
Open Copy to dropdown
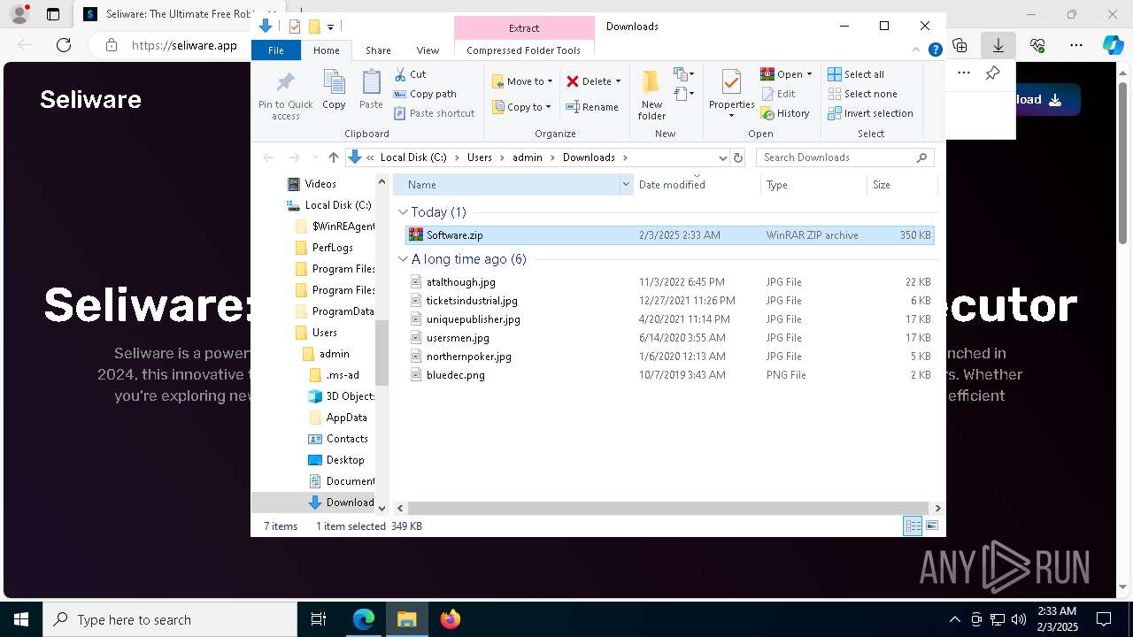point(521,107)
